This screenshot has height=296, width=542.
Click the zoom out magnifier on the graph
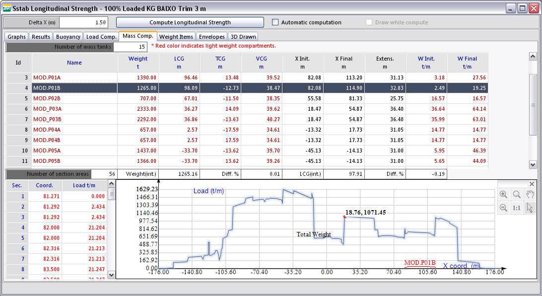[x=504, y=208]
